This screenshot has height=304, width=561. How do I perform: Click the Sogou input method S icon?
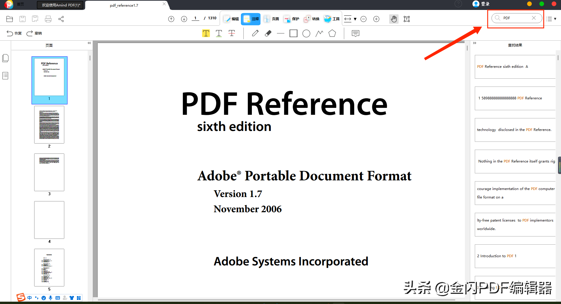pos(21,298)
